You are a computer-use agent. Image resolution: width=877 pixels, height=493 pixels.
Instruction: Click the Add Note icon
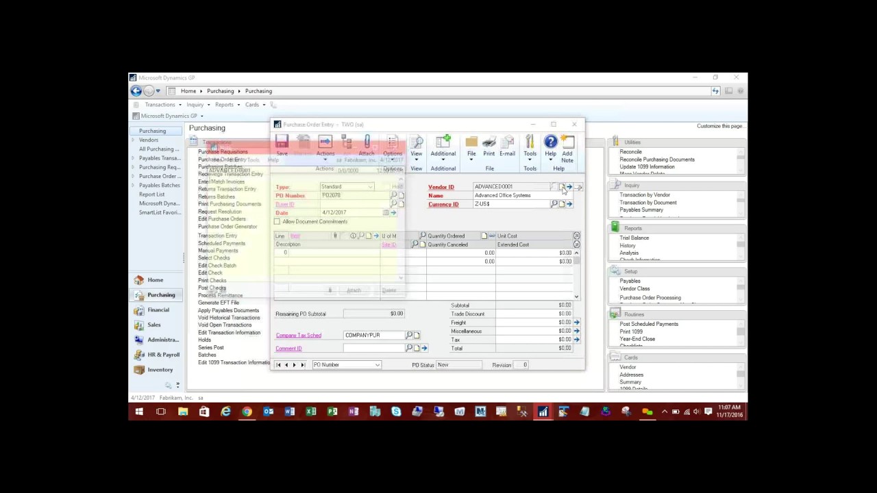[567, 142]
